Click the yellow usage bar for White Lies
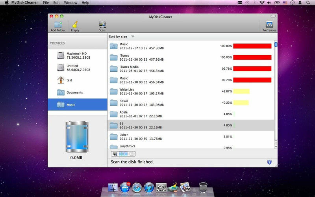Viewport: 315px width, 197px height. [241, 91]
